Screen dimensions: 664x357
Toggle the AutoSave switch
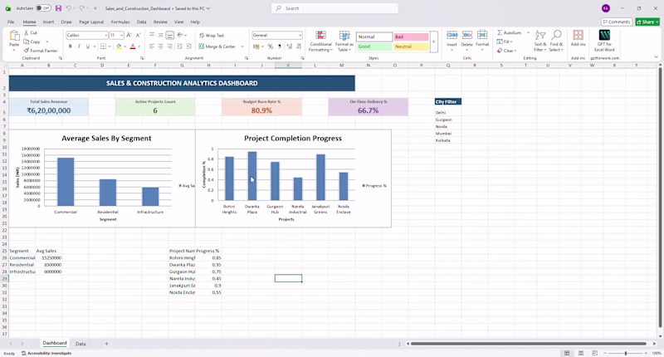[43, 8]
